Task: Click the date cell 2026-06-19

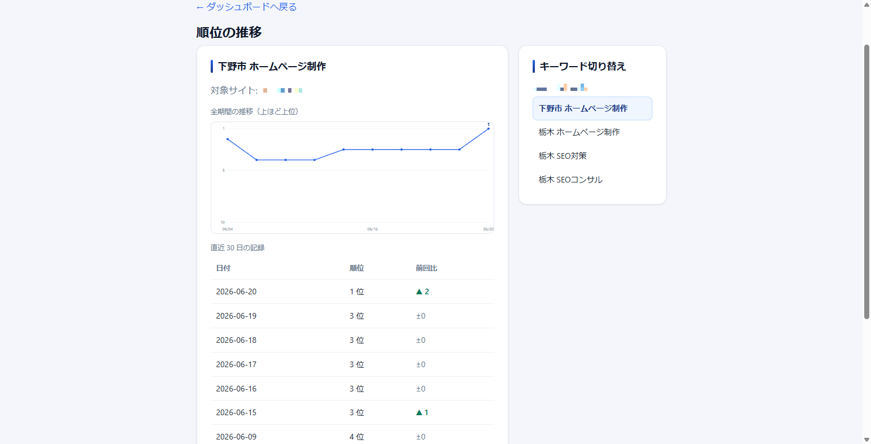Action: coord(236,316)
